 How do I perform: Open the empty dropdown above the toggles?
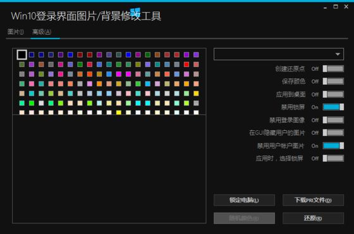coord(279,54)
